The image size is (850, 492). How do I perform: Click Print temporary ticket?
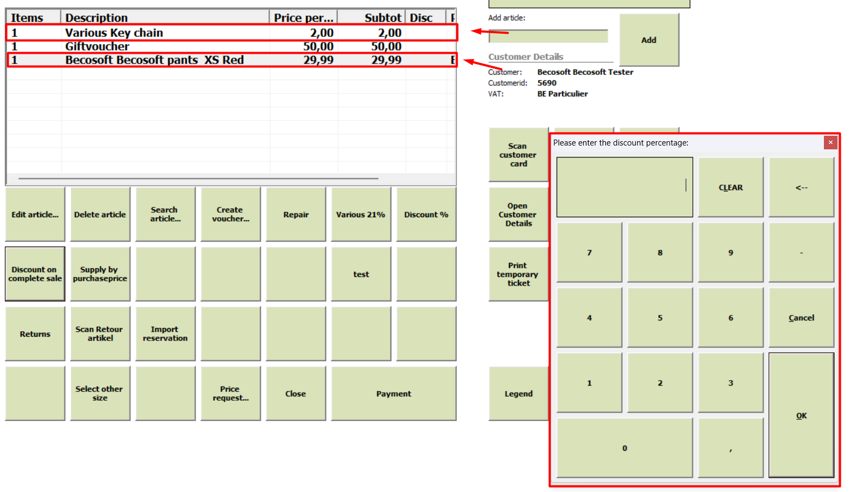click(x=518, y=274)
